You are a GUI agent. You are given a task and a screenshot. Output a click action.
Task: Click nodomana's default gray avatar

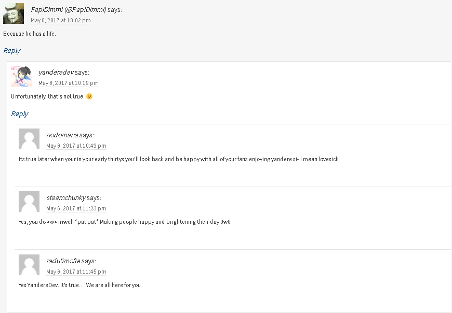click(x=29, y=139)
